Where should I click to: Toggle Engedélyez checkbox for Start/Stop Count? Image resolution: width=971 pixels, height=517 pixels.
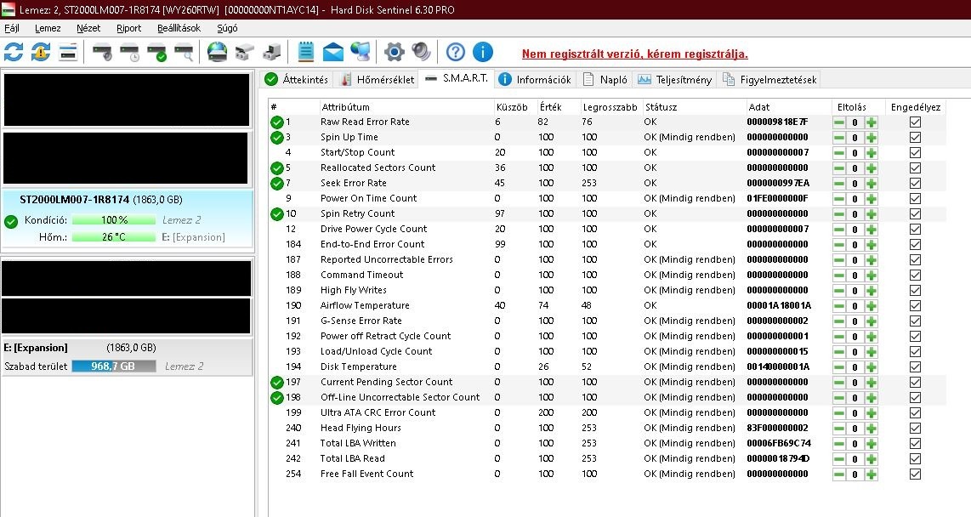(x=915, y=152)
